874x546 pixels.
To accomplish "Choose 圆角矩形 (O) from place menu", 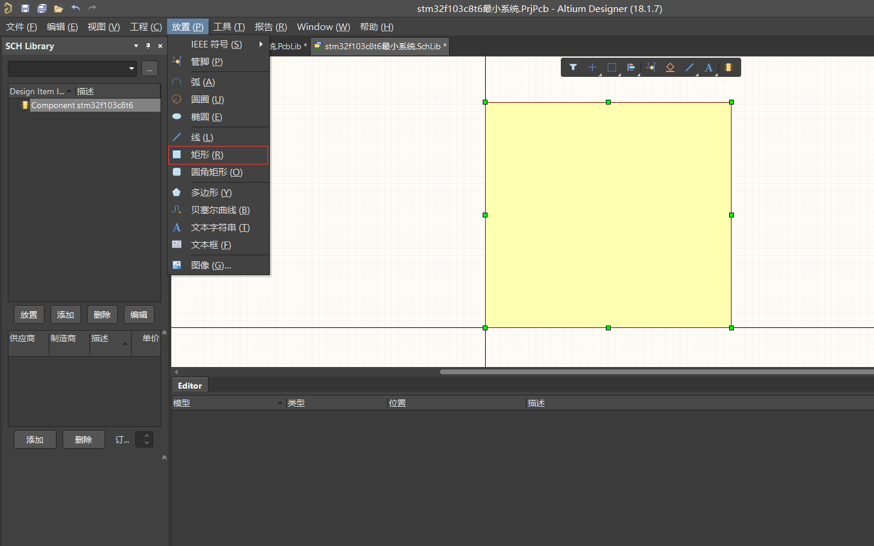I will point(218,172).
